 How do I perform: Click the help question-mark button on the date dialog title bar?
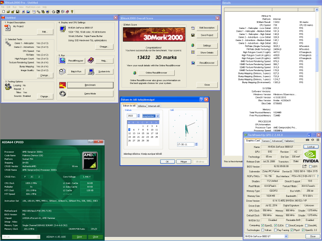pyautogui.click(x=202, y=99)
